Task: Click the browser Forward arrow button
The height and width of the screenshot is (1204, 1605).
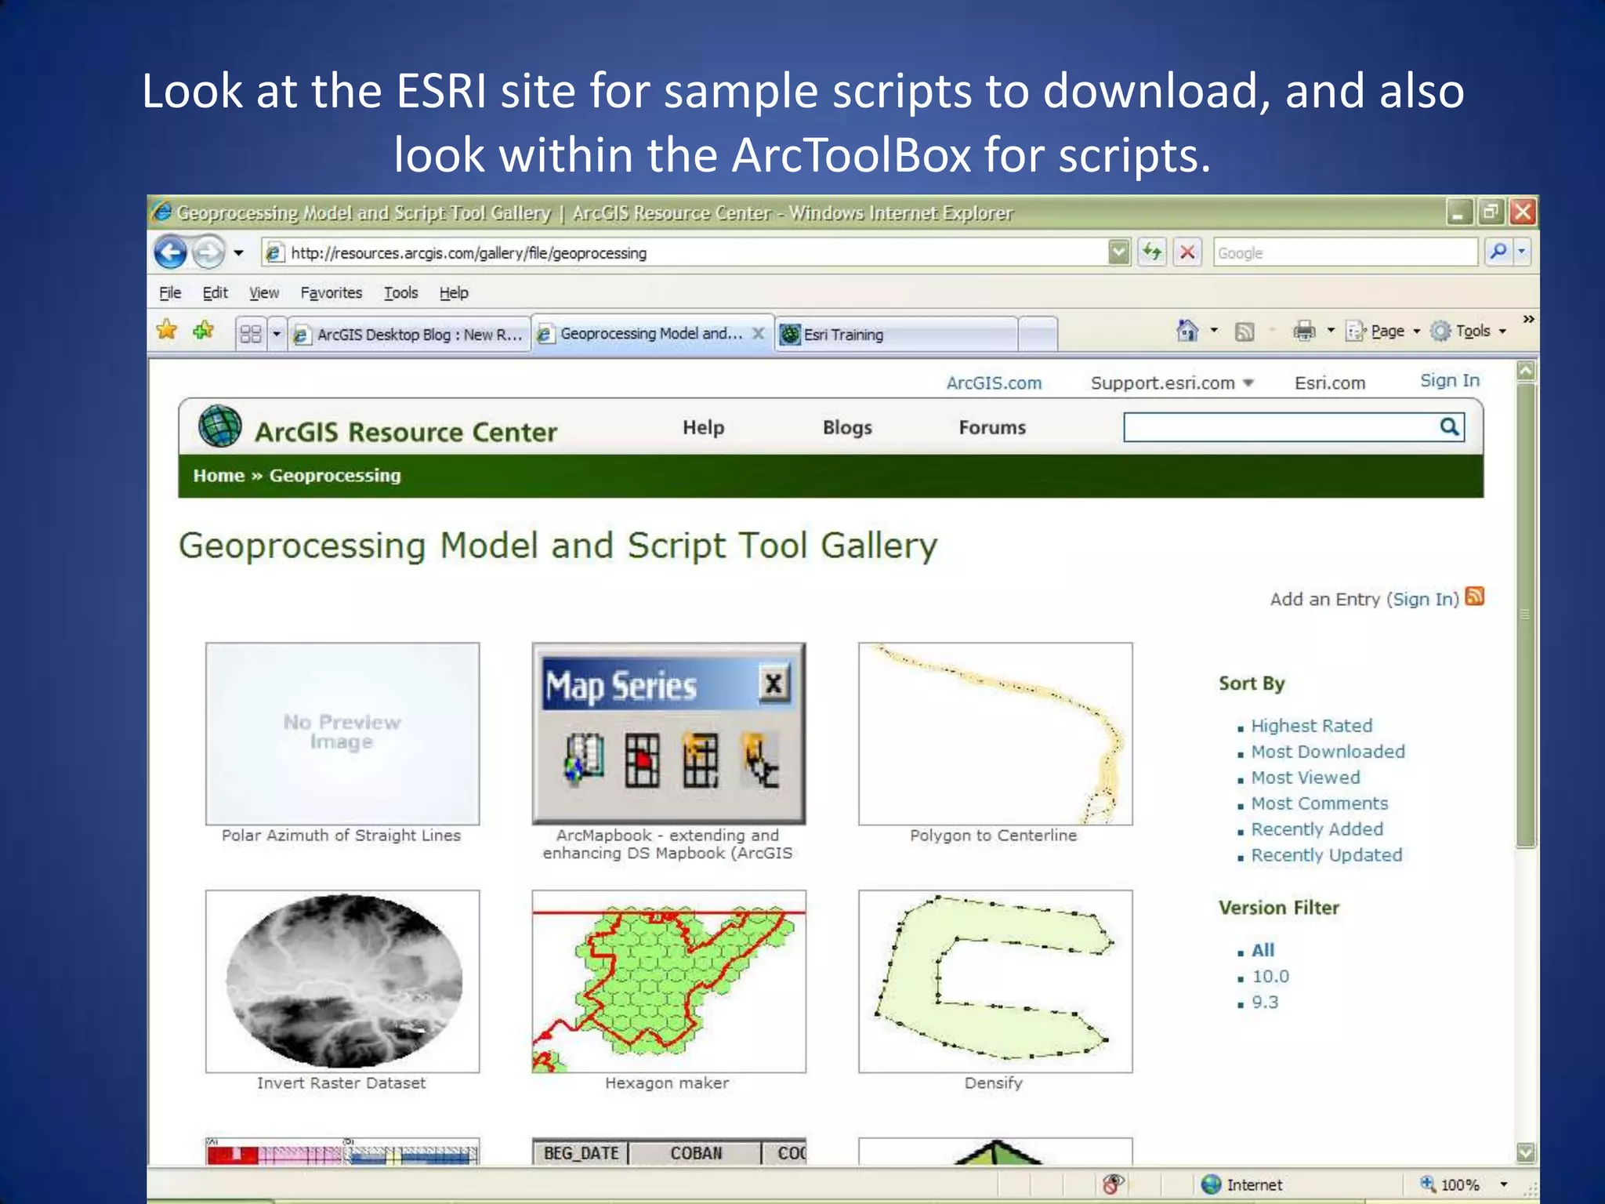Action: 208,252
